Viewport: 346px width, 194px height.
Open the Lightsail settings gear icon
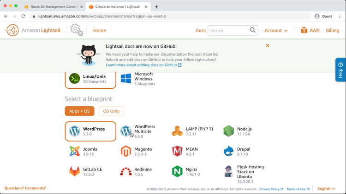tap(77, 30)
